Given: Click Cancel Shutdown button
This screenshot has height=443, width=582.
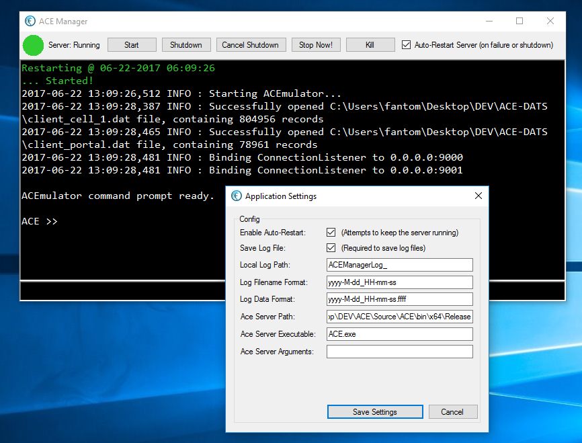Looking at the screenshot, I should point(251,45).
